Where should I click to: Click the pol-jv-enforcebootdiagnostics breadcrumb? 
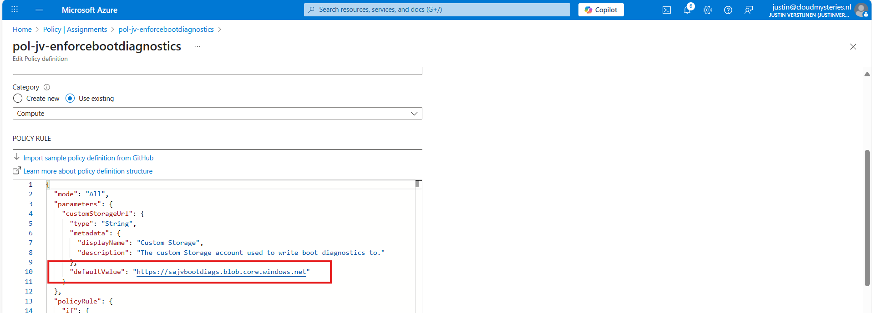pyautogui.click(x=166, y=30)
